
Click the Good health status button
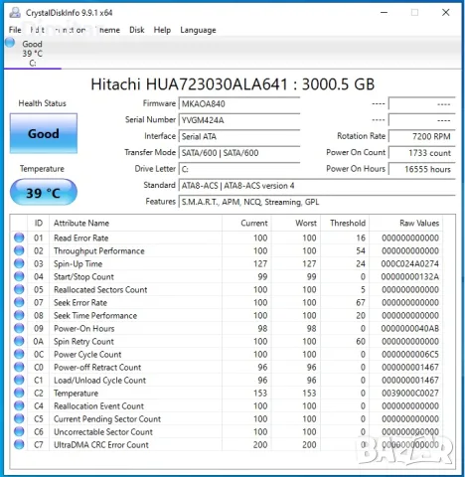[x=44, y=133]
